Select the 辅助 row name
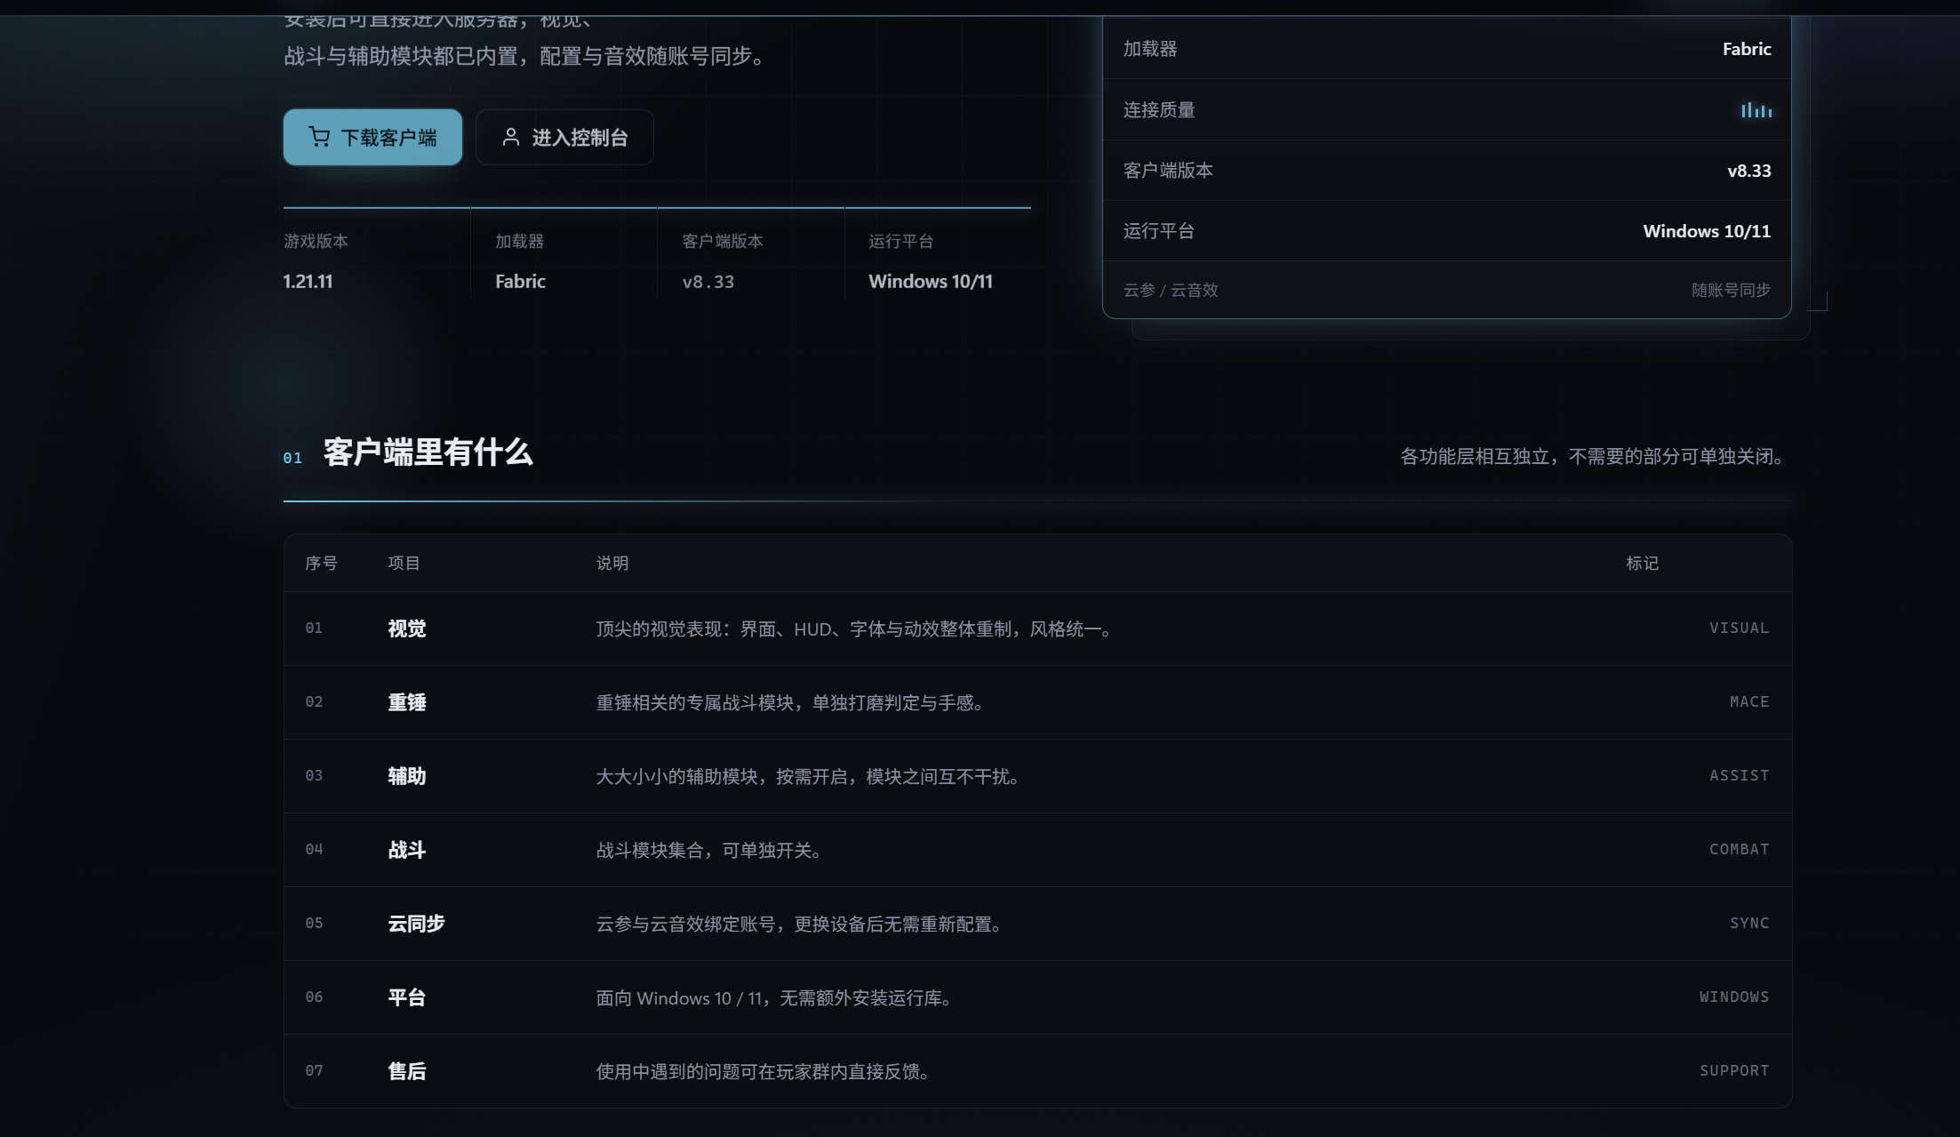1960x1137 pixels. [x=407, y=776]
